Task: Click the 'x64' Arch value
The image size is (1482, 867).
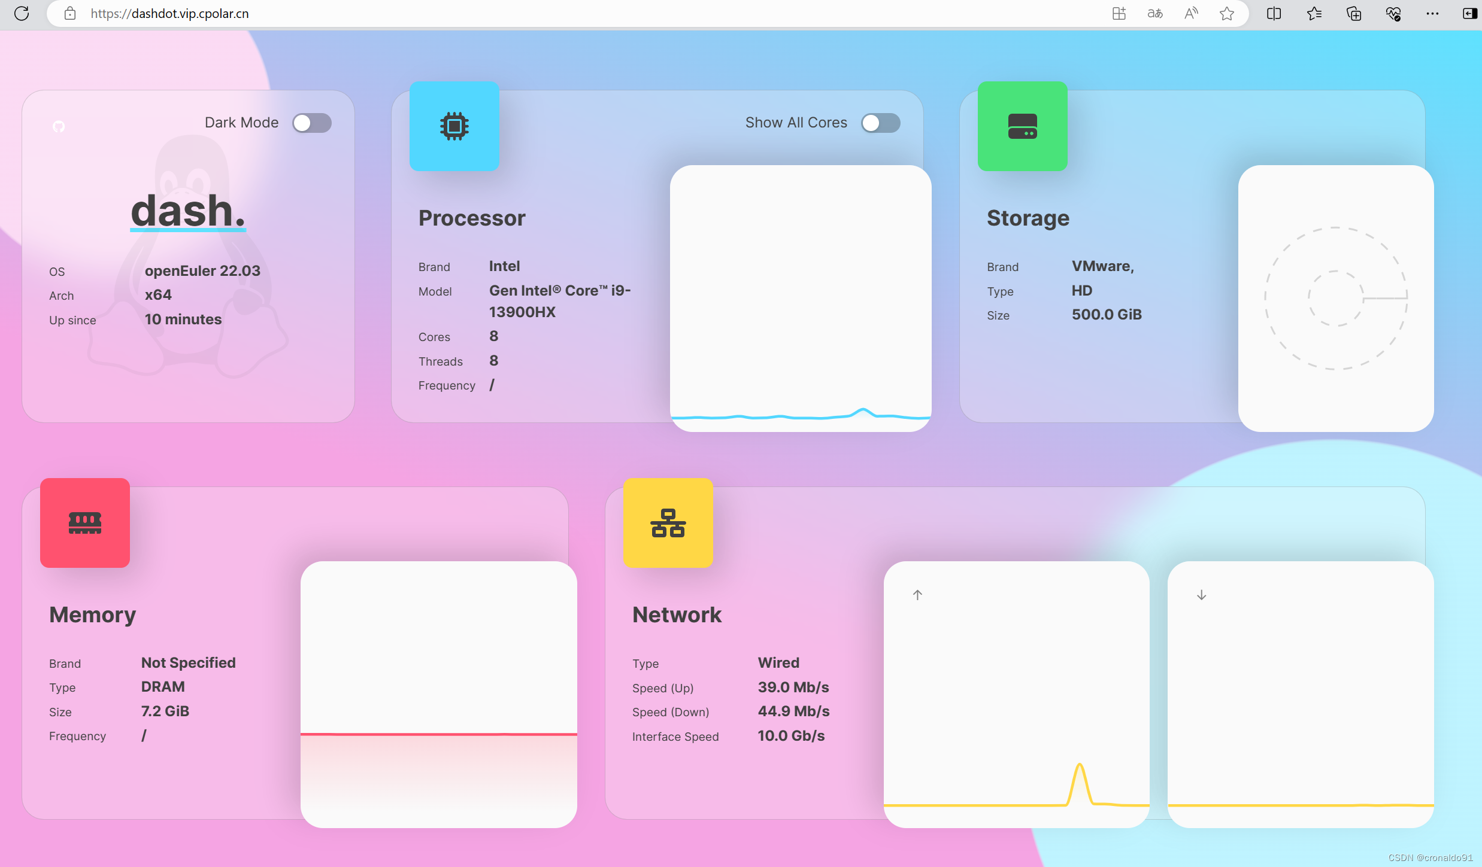Action: (158, 294)
